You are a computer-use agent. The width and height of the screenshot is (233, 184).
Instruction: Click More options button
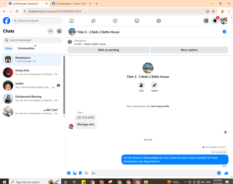point(189,50)
